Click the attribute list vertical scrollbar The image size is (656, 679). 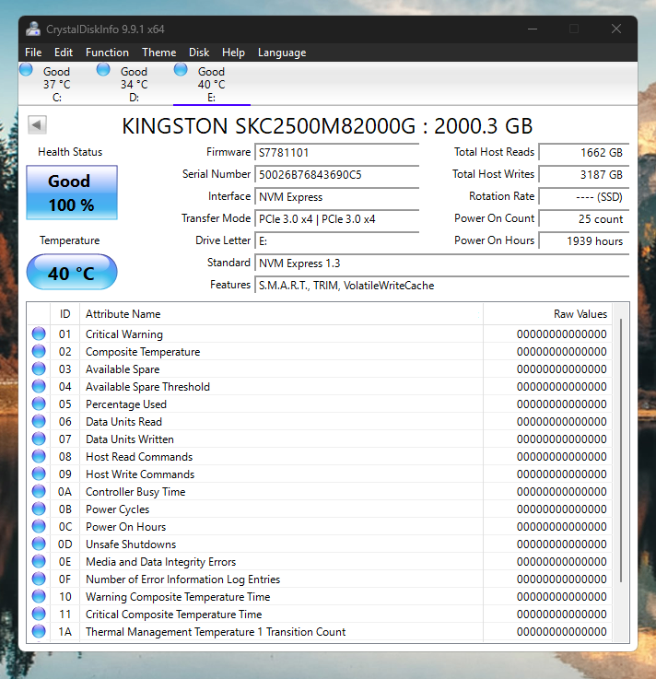click(621, 451)
